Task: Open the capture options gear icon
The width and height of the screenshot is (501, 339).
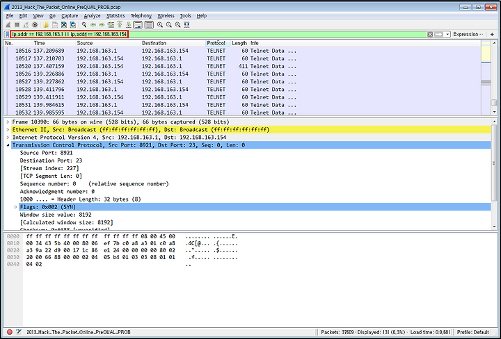Action: coord(35,25)
